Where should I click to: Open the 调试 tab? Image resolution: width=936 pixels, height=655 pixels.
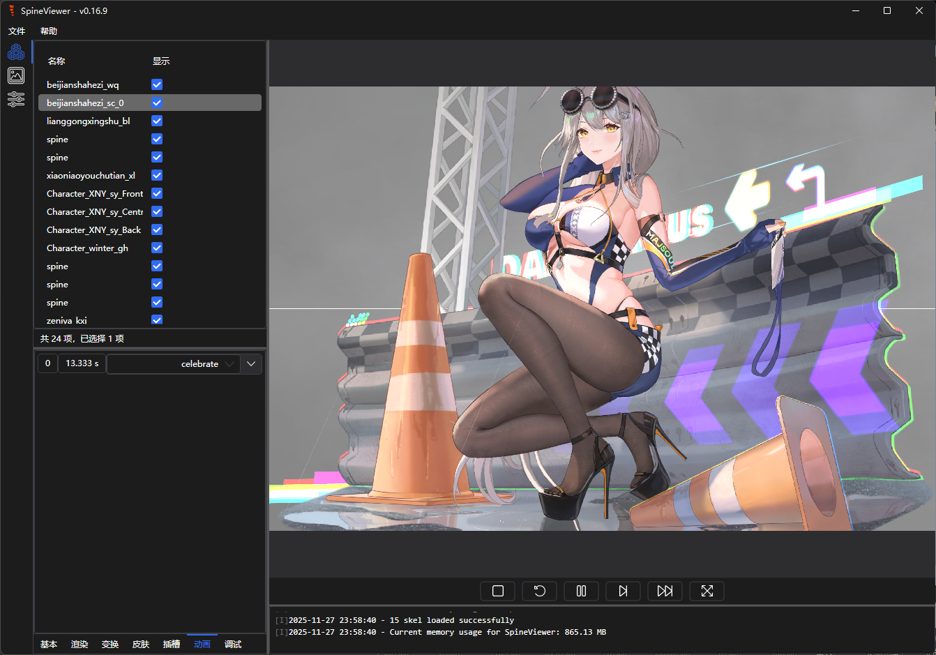click(x=233, y=645)
